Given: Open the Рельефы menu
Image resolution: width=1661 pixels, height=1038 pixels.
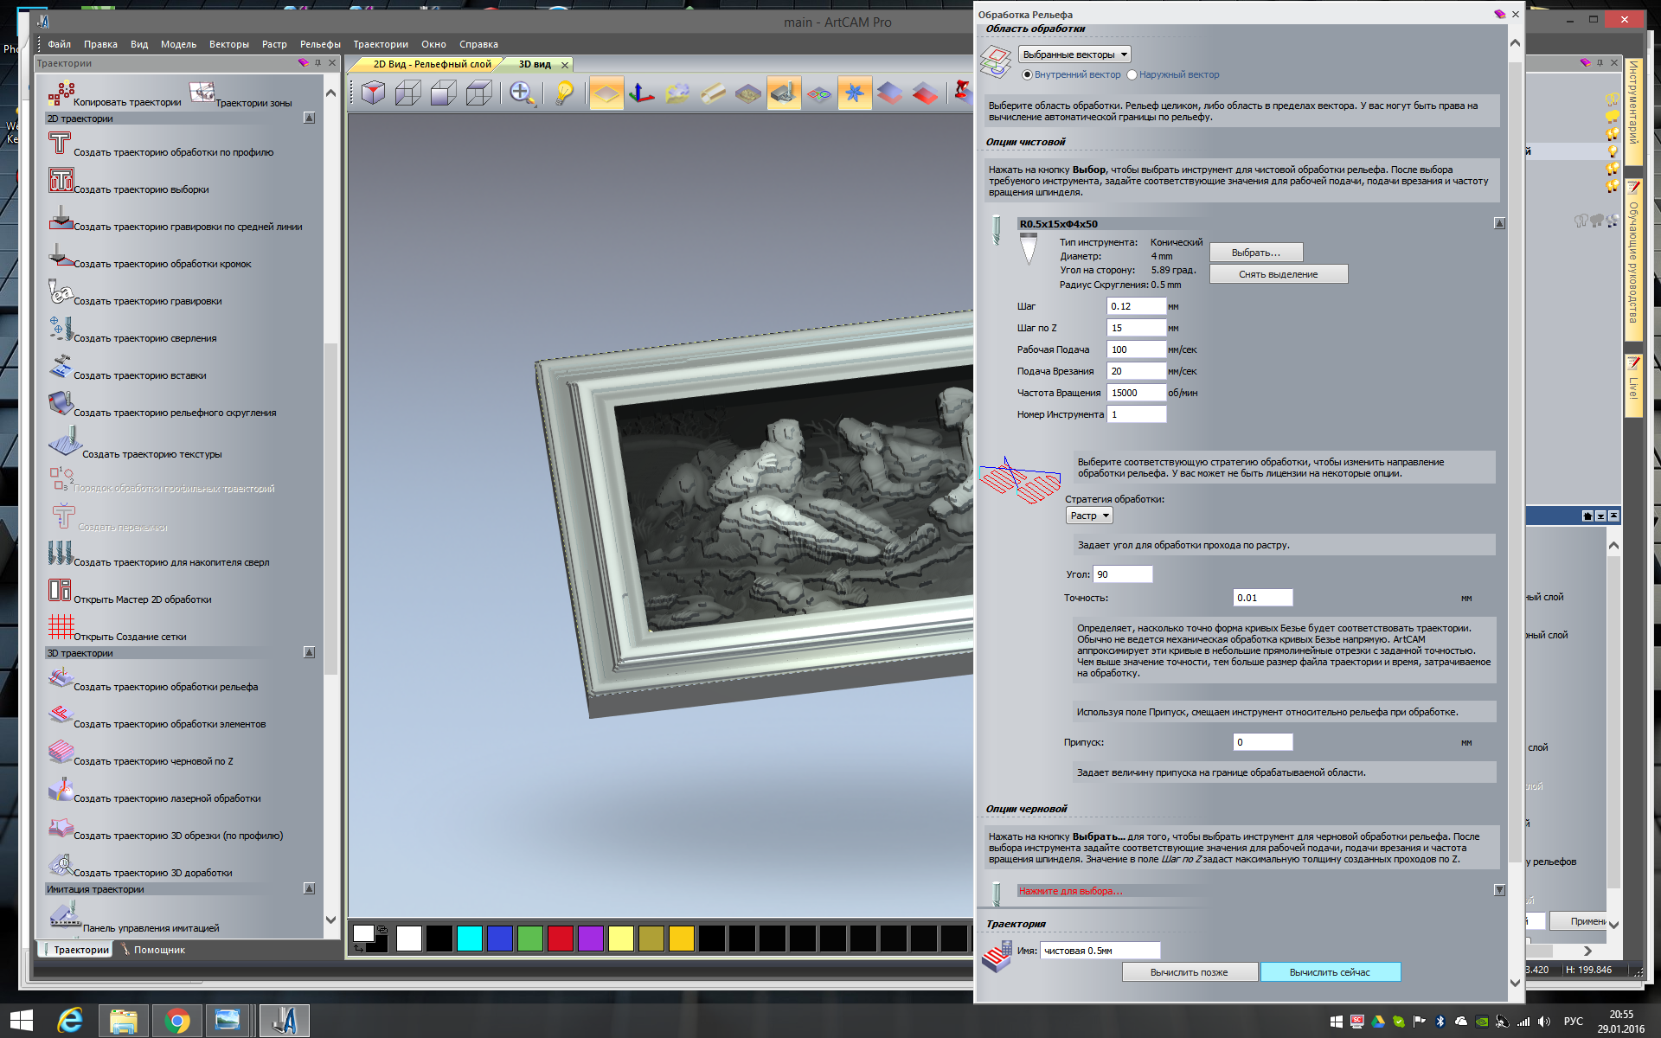Looking at the screenshot, I should click(320, 44).
